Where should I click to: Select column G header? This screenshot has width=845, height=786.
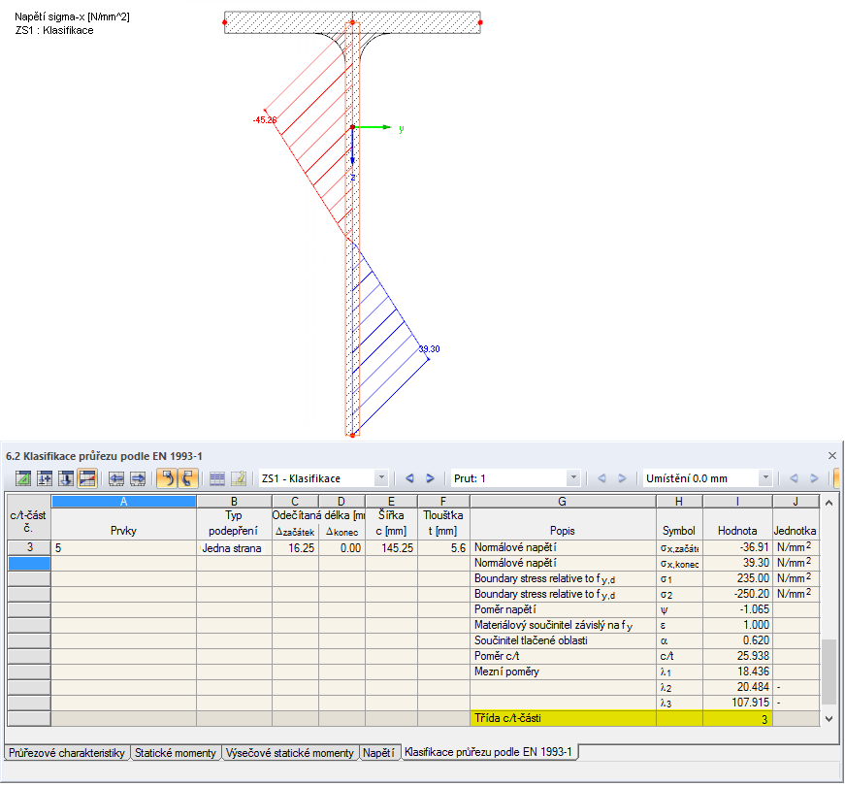(562, 502)
